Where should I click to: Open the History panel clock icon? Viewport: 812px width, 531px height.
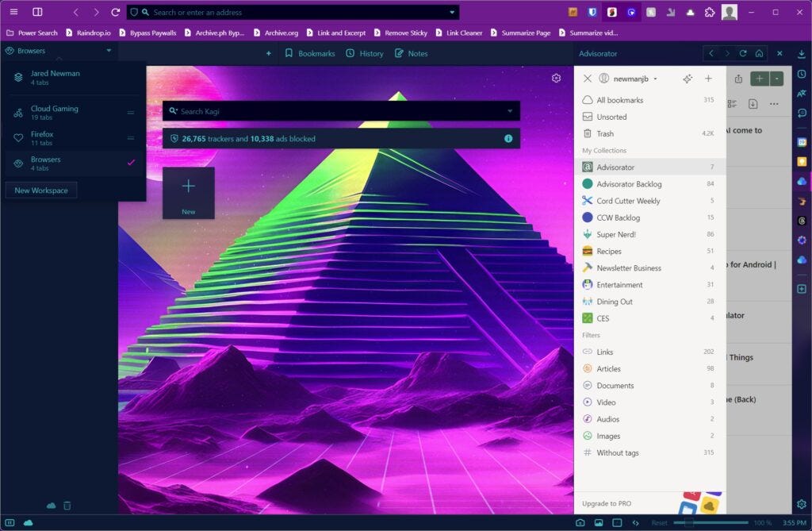coord(802,74)
